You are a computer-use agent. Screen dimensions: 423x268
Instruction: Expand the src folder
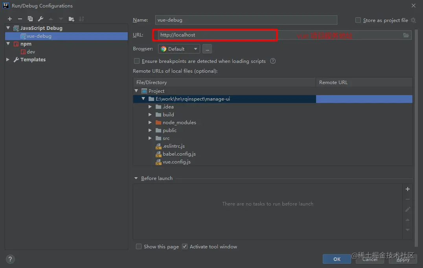click(150, 138)
